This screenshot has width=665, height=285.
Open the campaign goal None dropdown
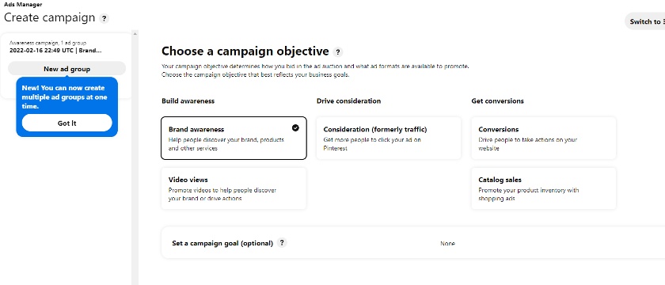[447, 244]
